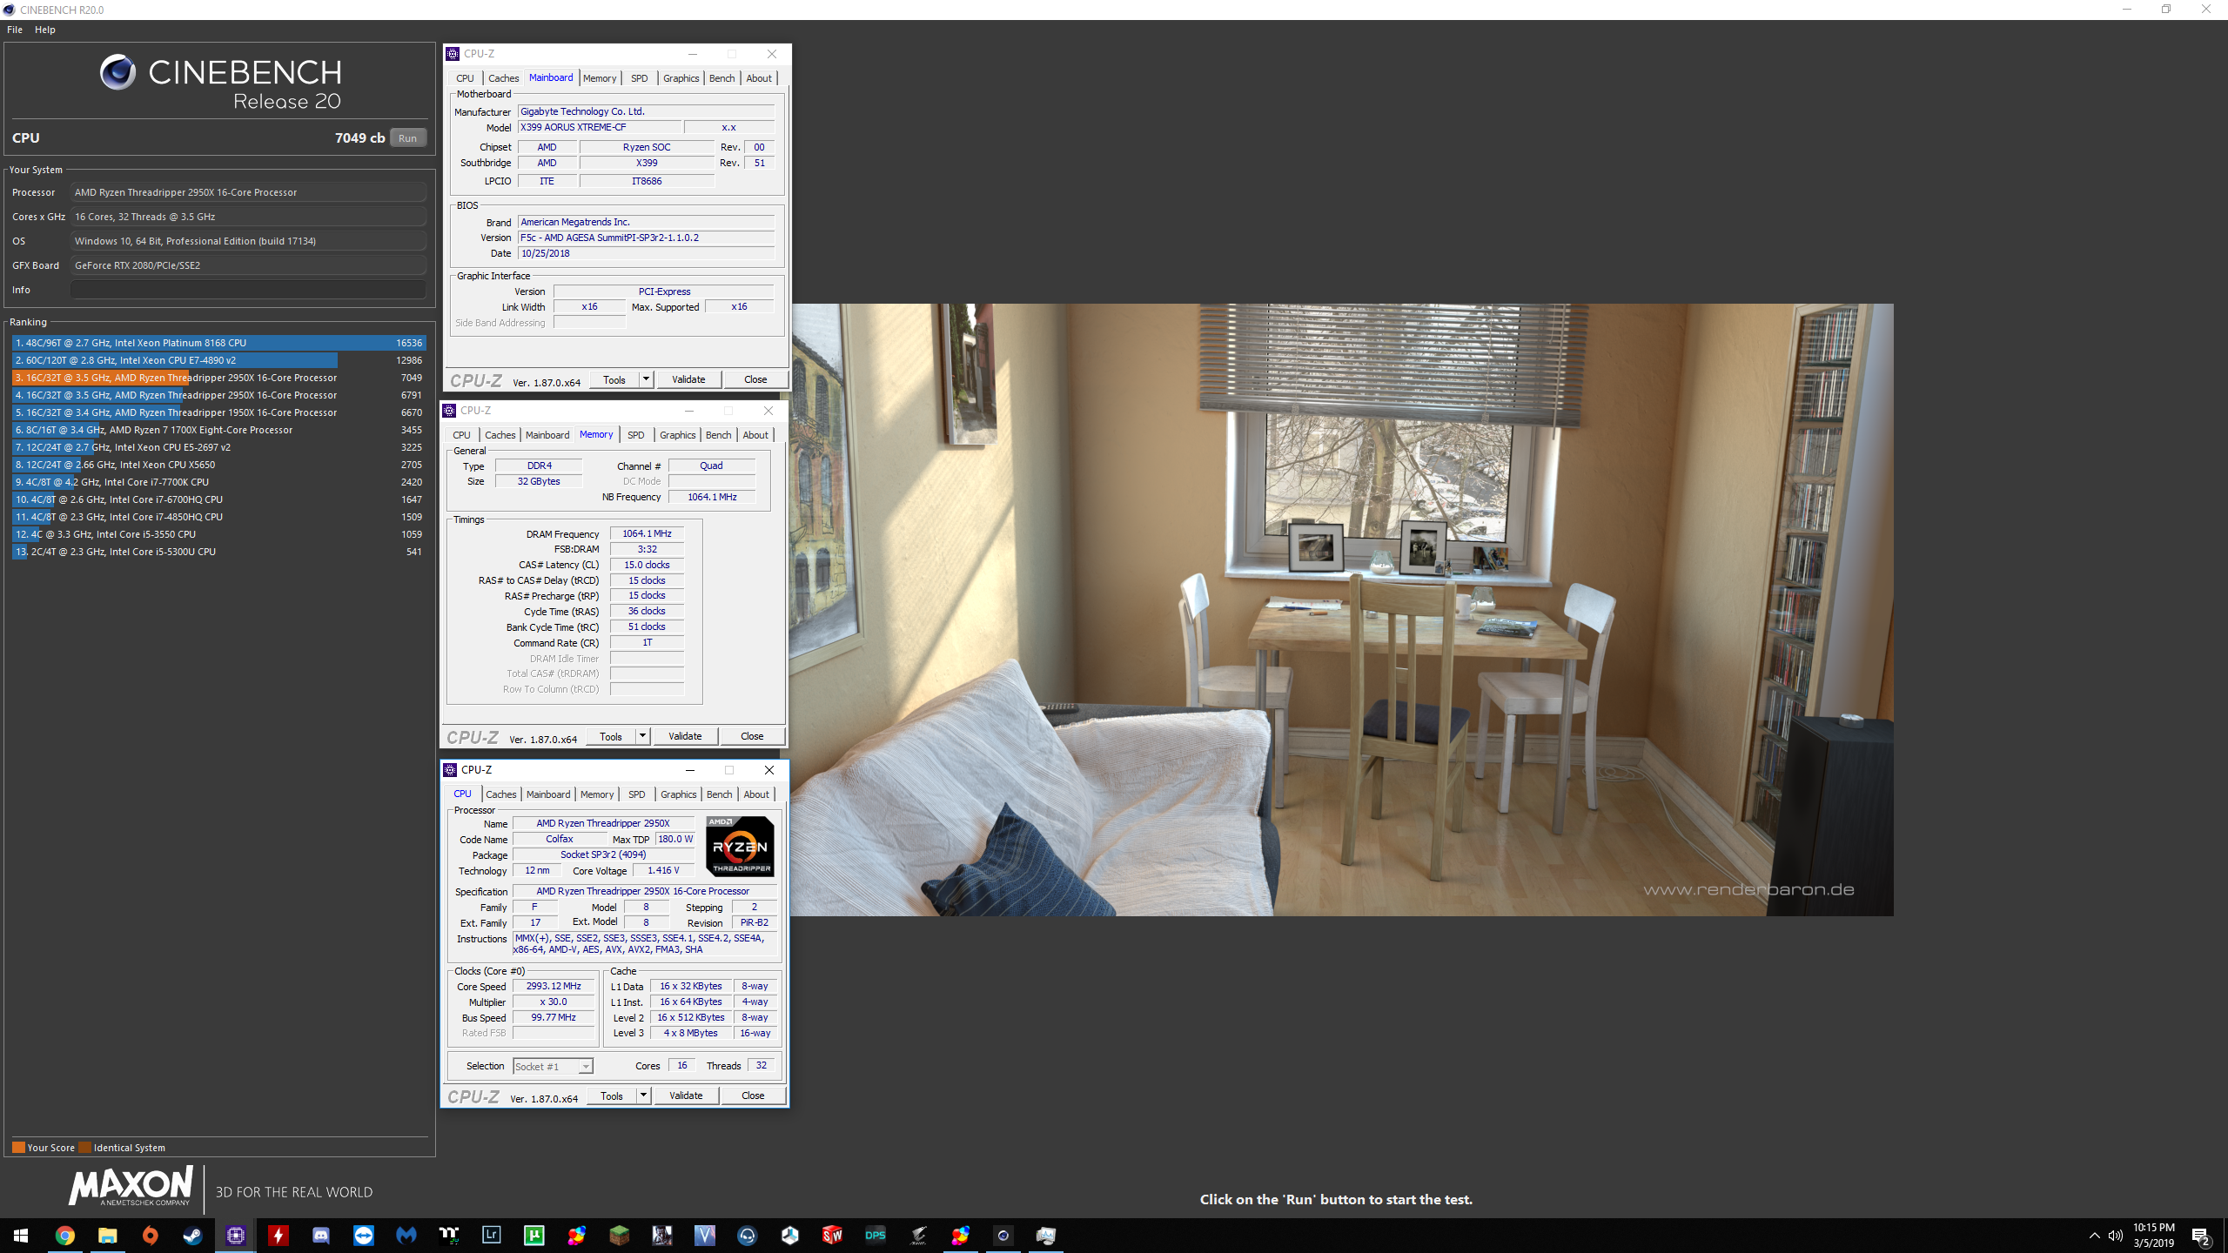Click the red lightning bolt taskbar icon
2228x1253 pixels.
[x=278, y=1236]
